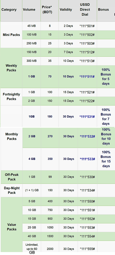This screenshot has width=115, height=255.
Task: Click the Fortnightly Packs category cell
Action: (11, 97)
